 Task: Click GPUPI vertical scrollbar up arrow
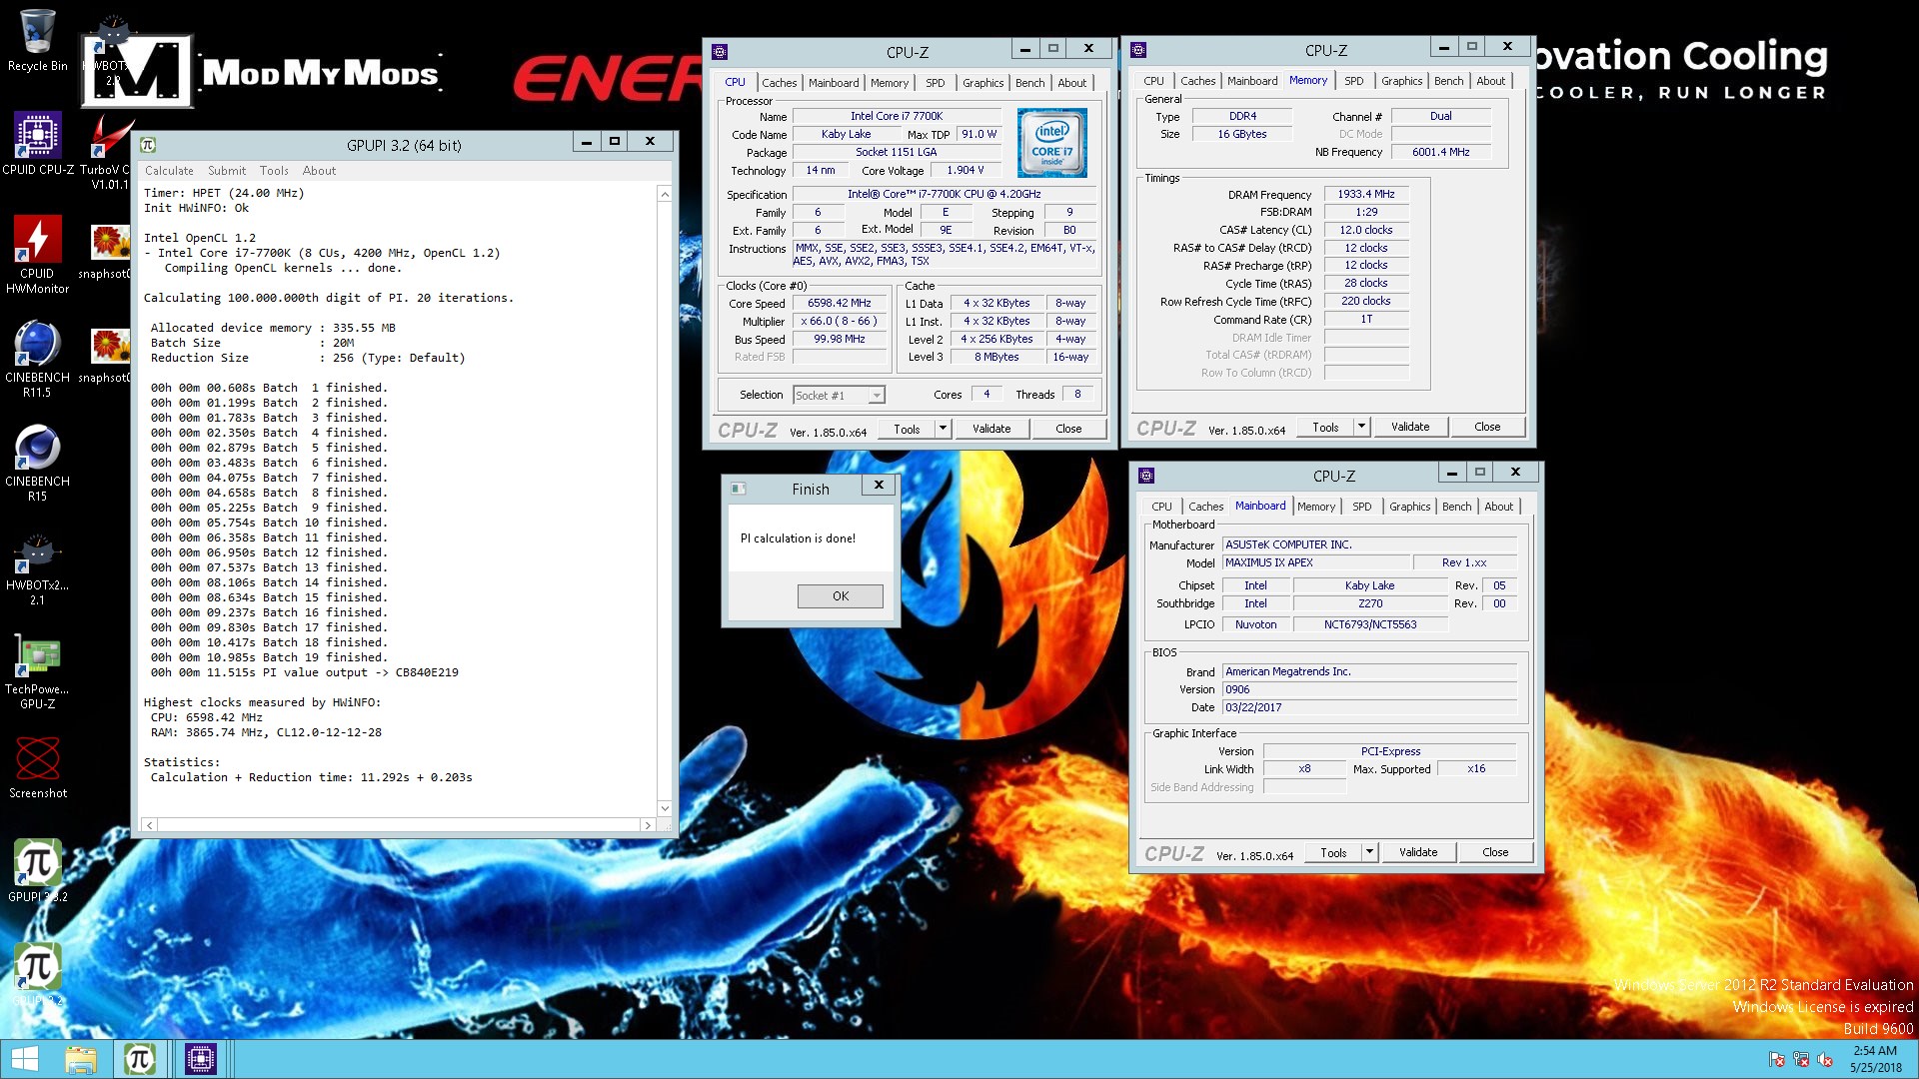pos(665,194)
